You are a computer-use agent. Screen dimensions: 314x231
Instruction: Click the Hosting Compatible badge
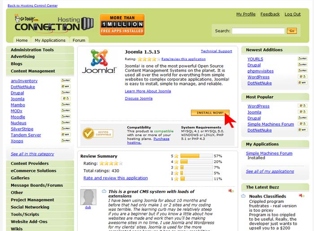coord(98,133)
